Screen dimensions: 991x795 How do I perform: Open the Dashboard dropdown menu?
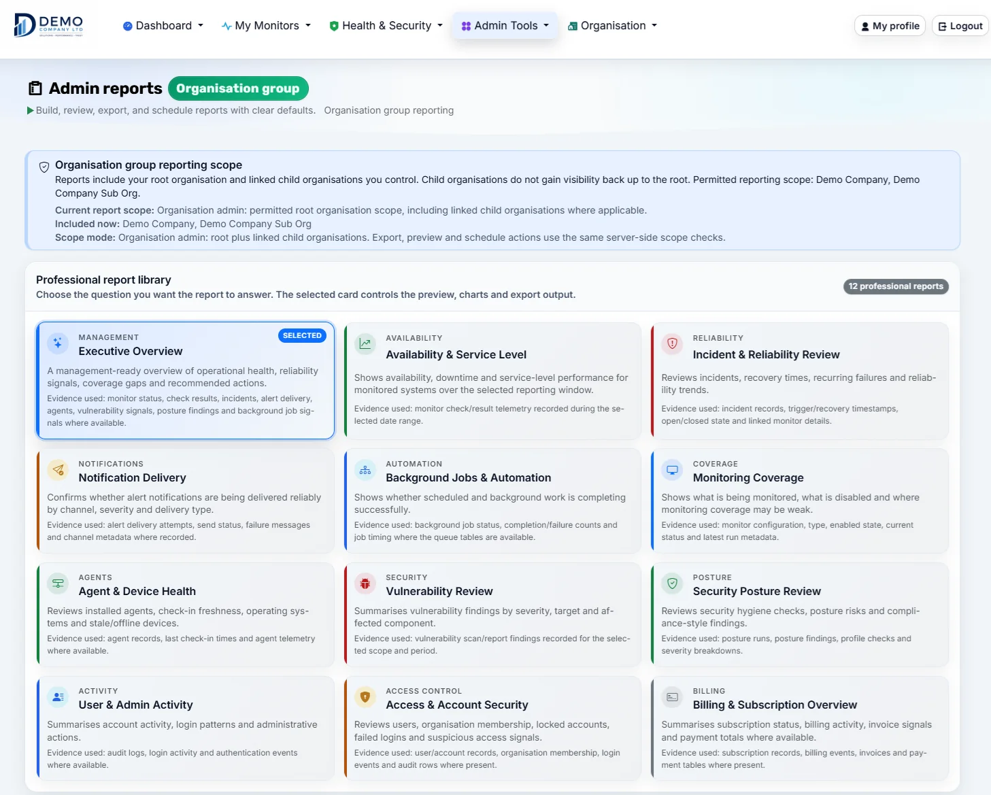(163, 26)
